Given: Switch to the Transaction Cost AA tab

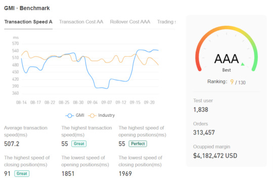Looking at the screenshot, I should (x=81, y=22).
